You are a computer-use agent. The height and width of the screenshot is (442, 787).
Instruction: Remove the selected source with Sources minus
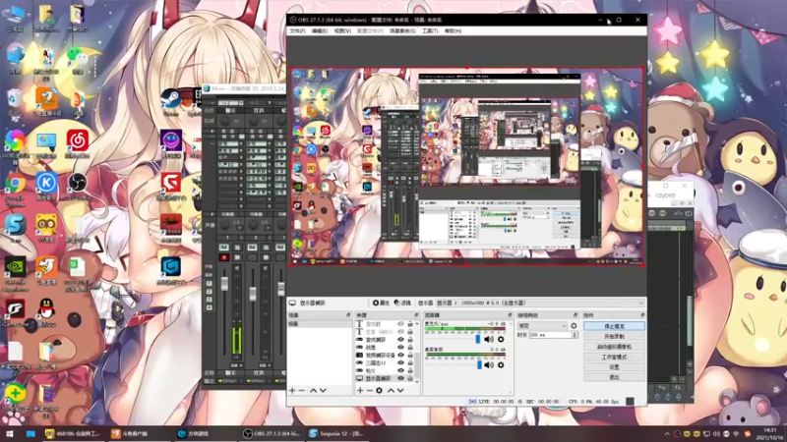(370, 390)
